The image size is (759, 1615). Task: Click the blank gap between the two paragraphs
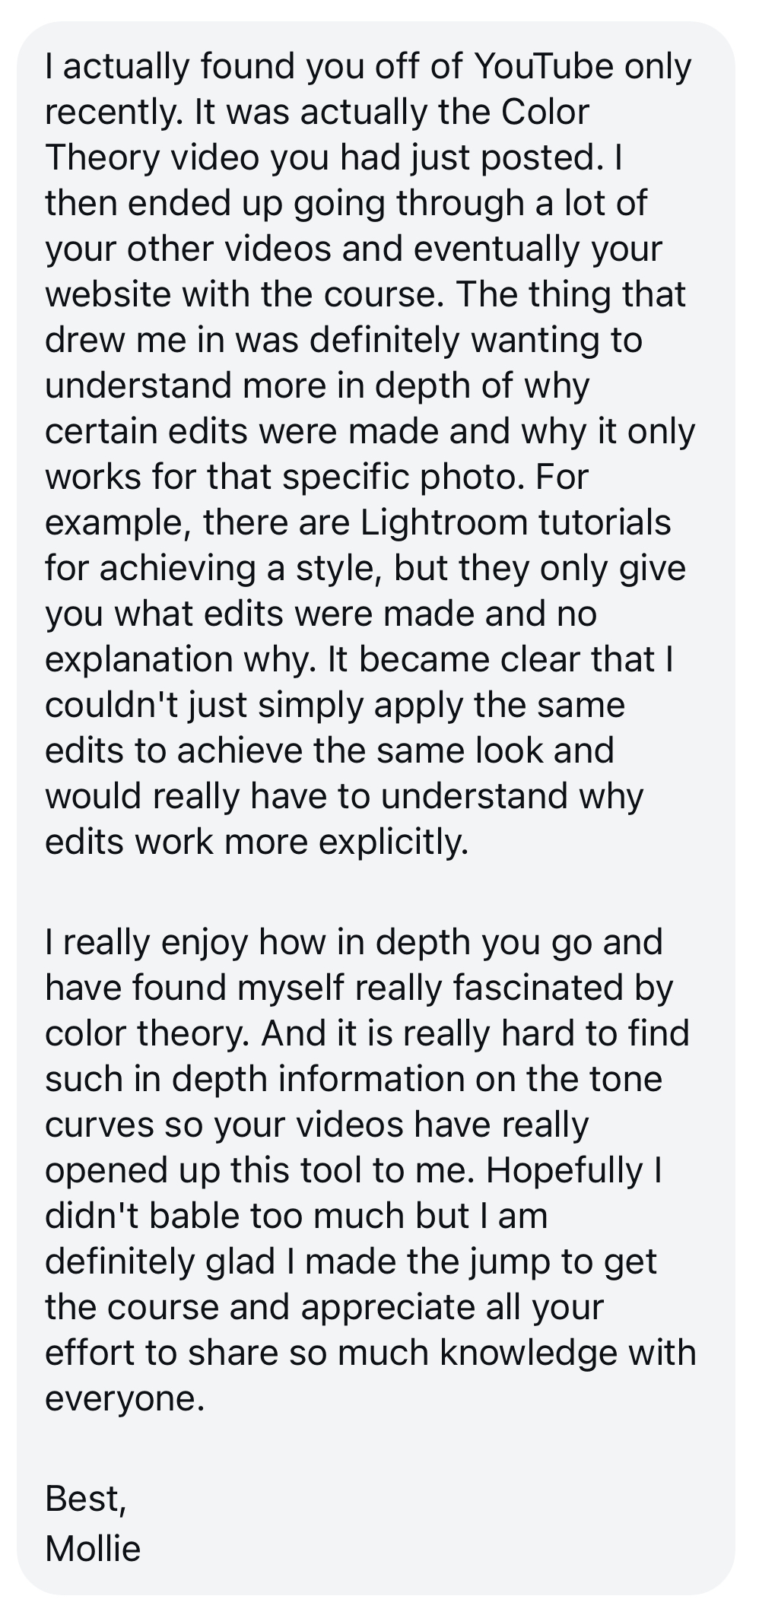(376, 892)
